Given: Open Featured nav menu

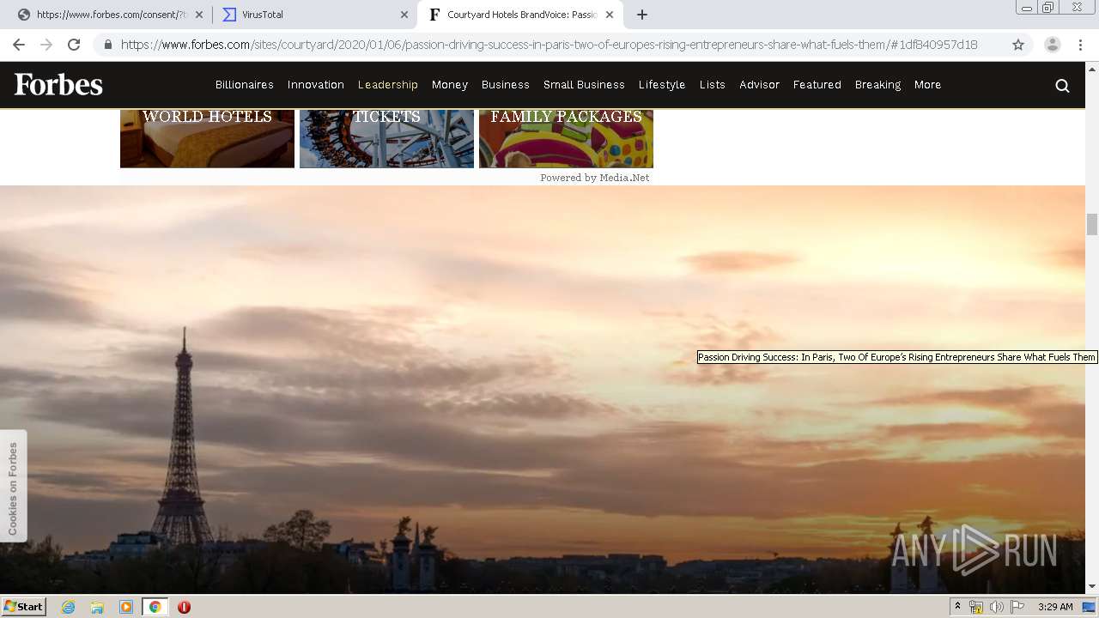Looking at the screenshot, I should [x=817, y=85].
